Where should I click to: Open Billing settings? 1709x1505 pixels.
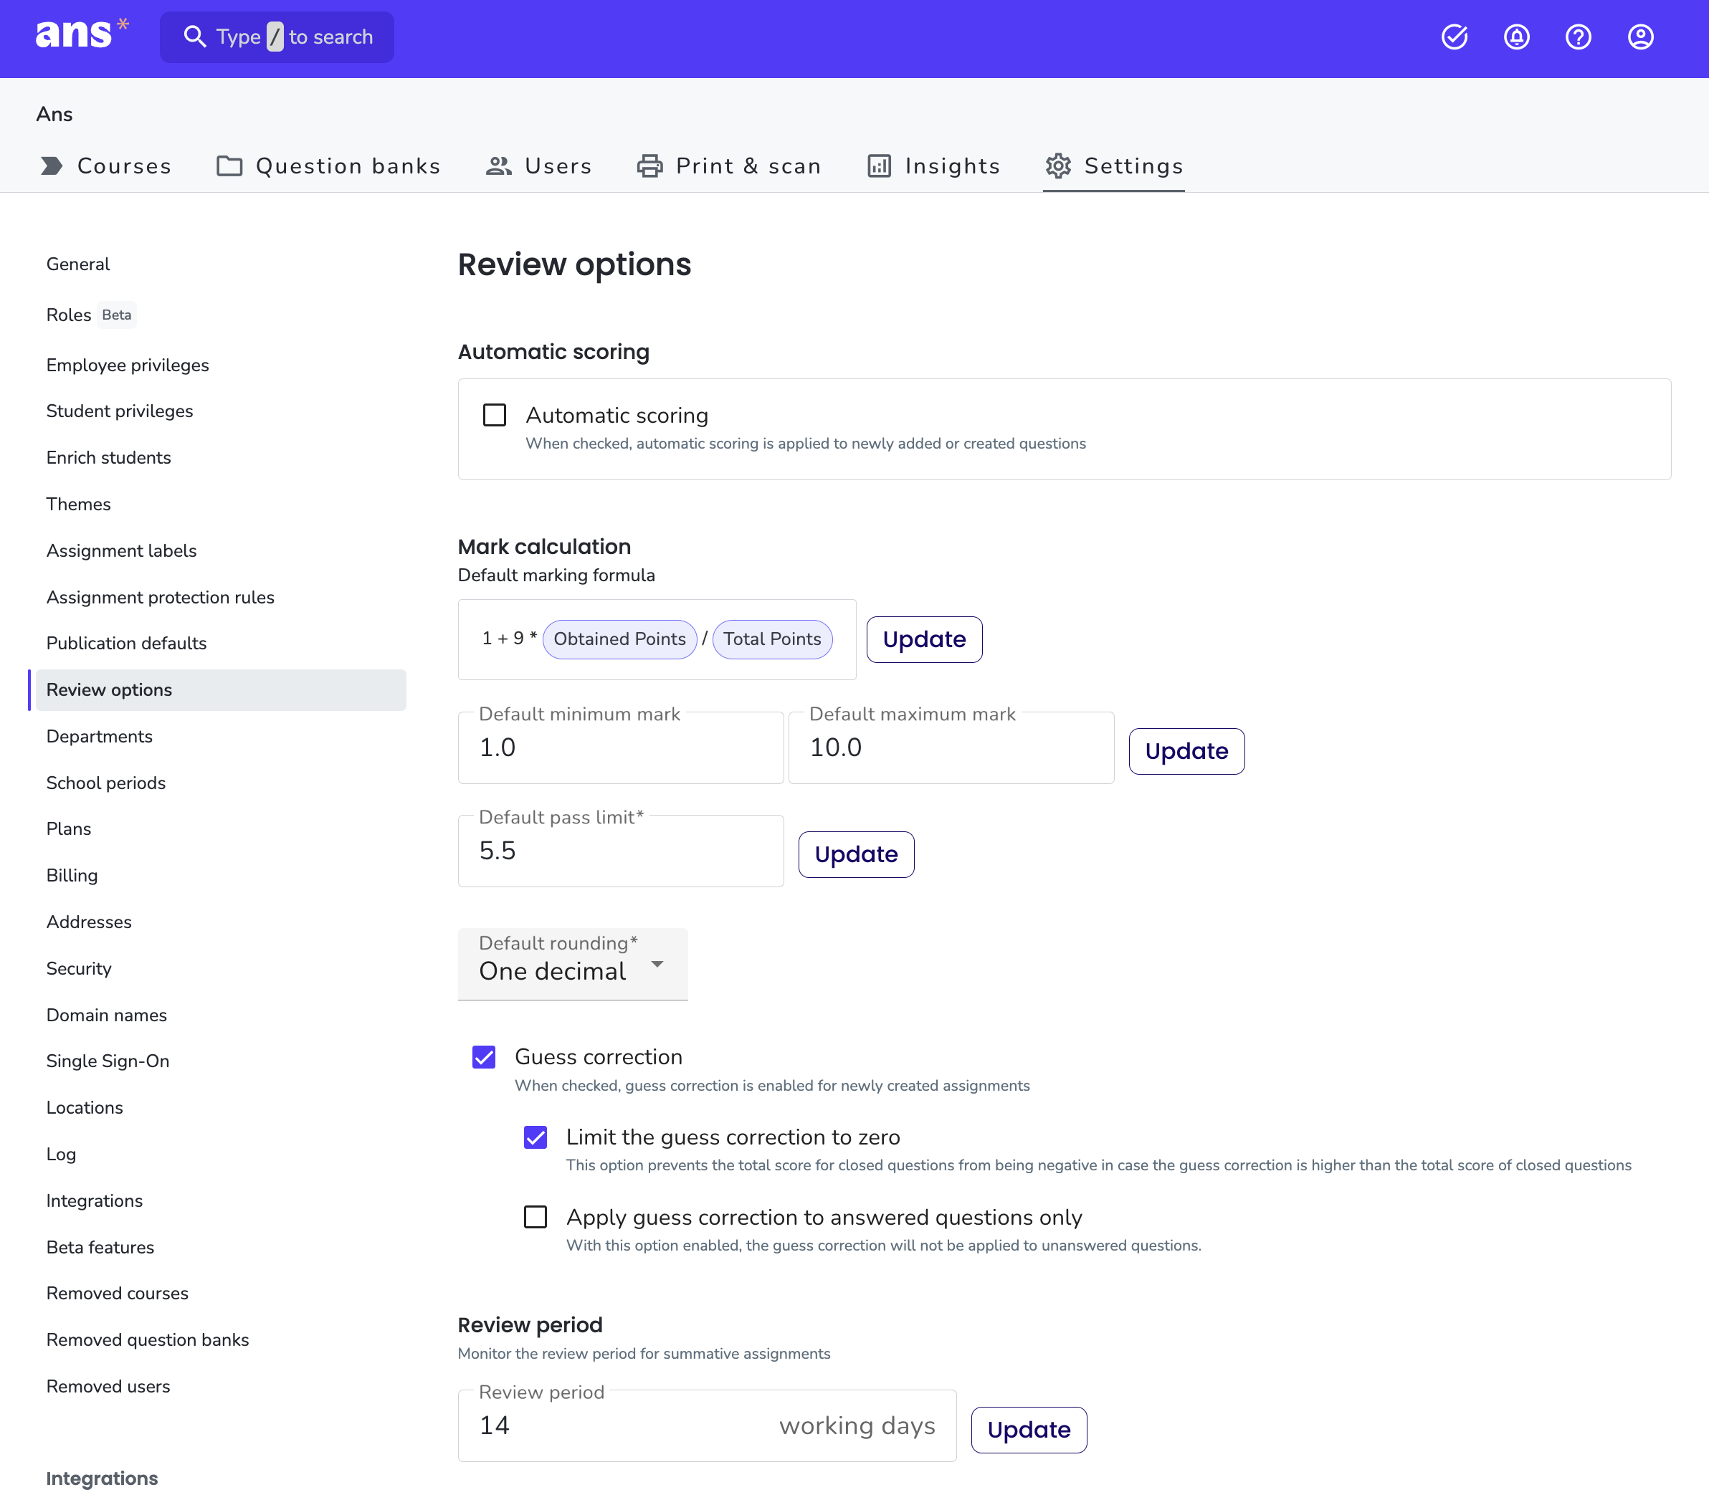pos(72,876)
